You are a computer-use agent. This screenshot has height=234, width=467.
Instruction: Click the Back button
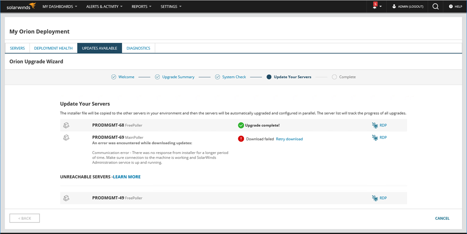pos(24,218)
